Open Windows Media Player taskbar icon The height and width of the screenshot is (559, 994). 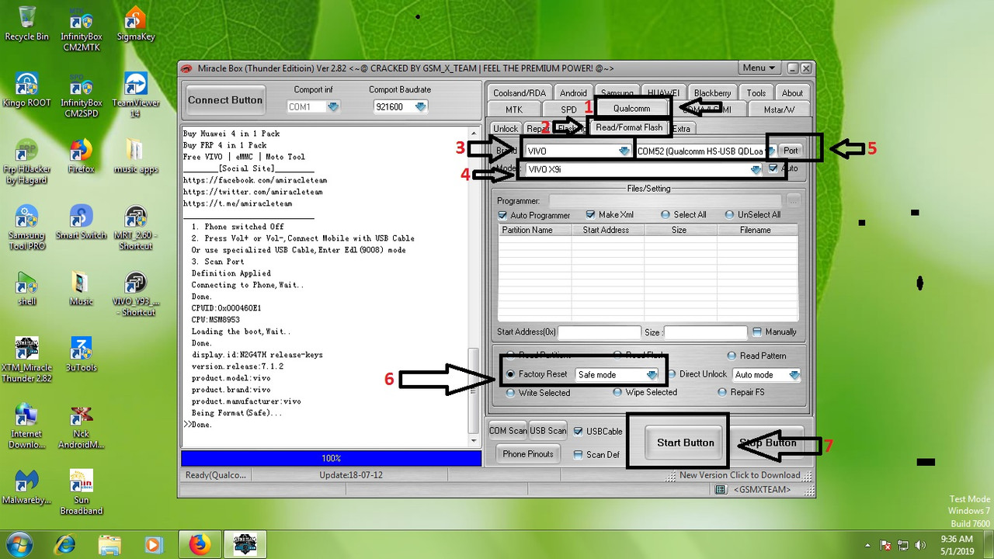(x=153, y=545)
